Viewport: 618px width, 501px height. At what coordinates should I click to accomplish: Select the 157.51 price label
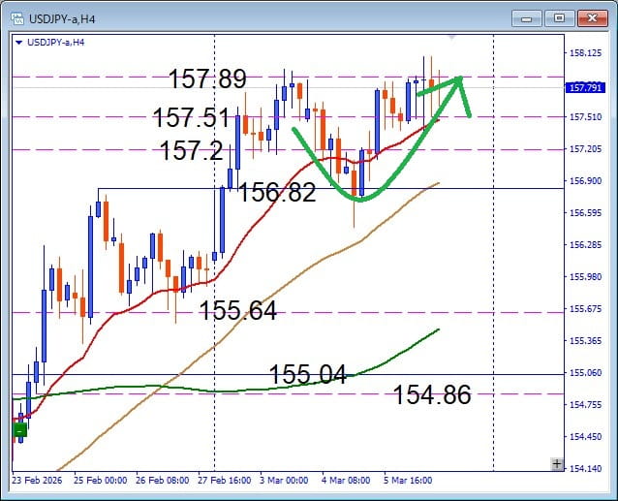click(x=191, y=117)
